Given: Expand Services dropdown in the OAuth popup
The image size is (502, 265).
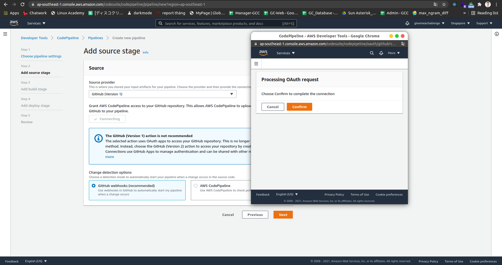Looking at the screenshot, I should click(285, 53).
